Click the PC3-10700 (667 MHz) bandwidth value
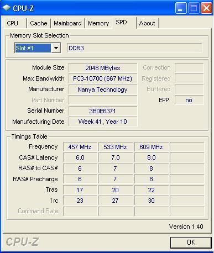This screenshot has height=253, width=214. pos(103,78)
